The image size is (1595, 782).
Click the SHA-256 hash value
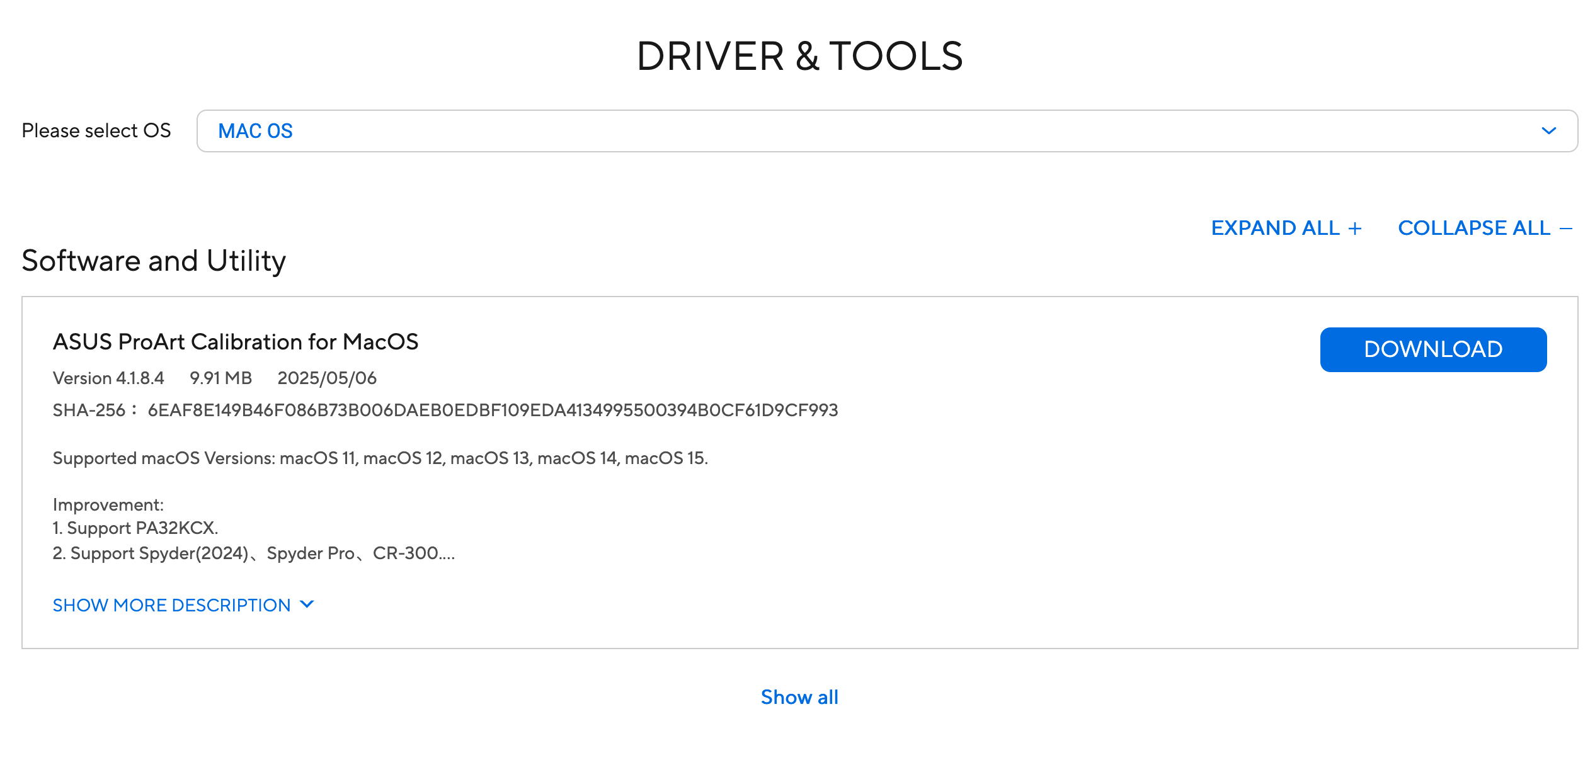tap(493, 410)
